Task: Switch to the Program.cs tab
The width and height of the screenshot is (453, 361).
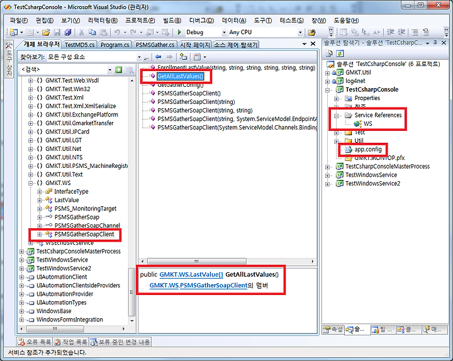Action: 115,45
